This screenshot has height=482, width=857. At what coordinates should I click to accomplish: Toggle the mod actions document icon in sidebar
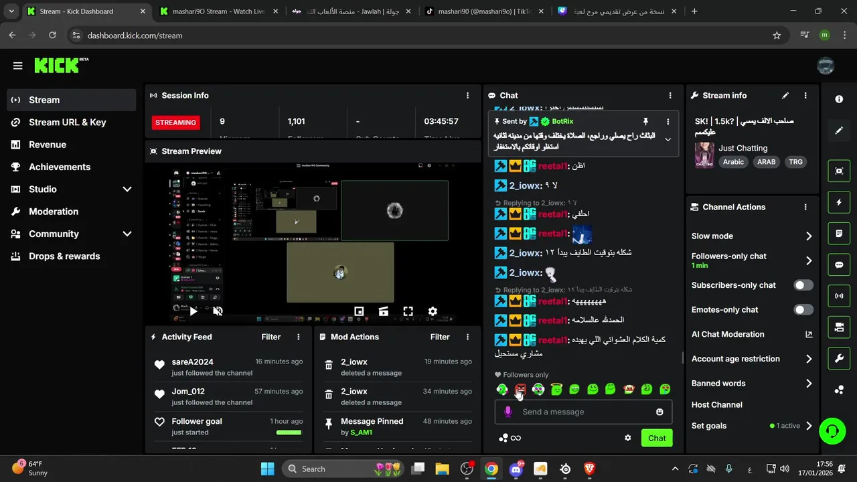point(839,234)
